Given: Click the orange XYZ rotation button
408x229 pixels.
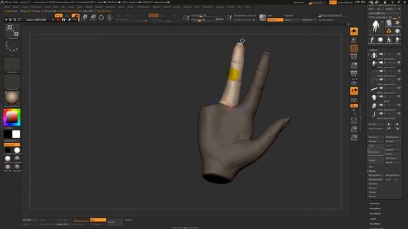Looking at the screenshot, I should [x=354, y=106].
